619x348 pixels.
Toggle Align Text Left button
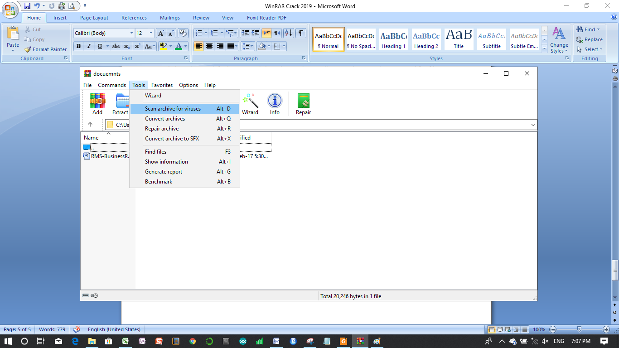point(198,46)
